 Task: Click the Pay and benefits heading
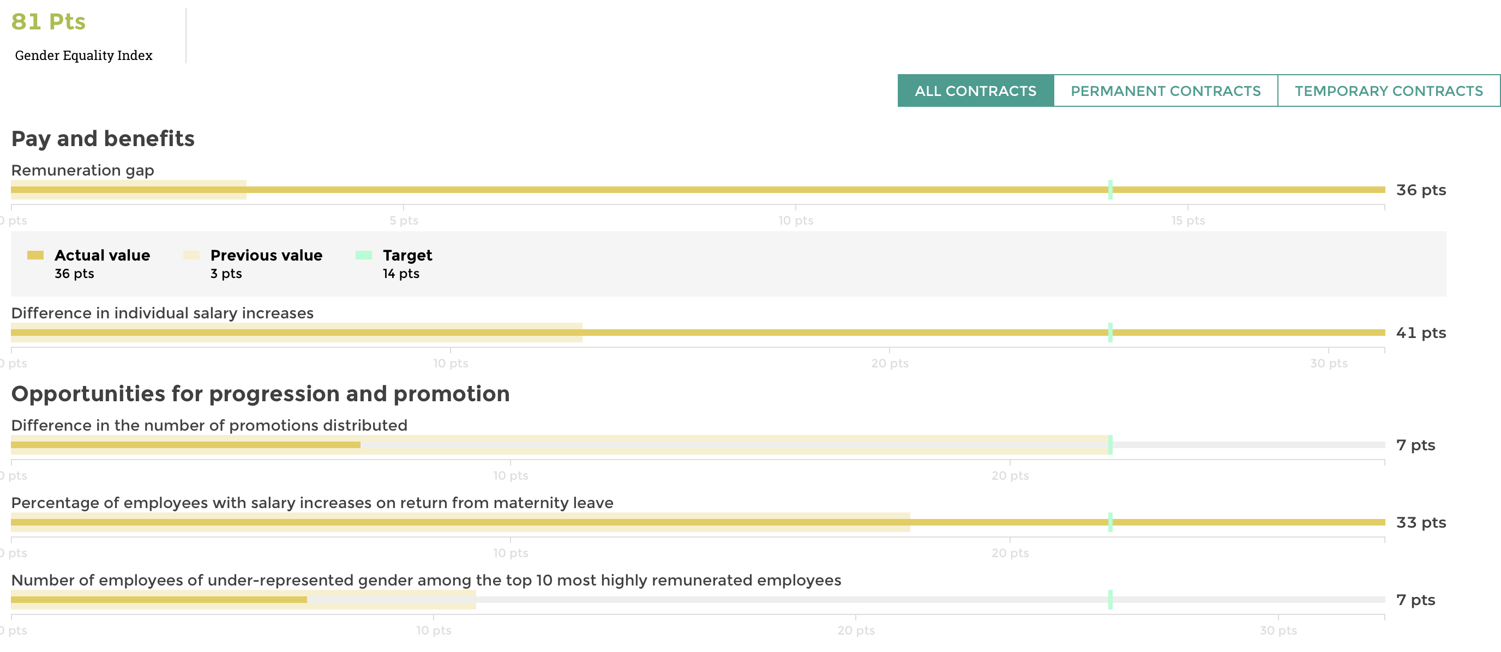tap(103, 138)
